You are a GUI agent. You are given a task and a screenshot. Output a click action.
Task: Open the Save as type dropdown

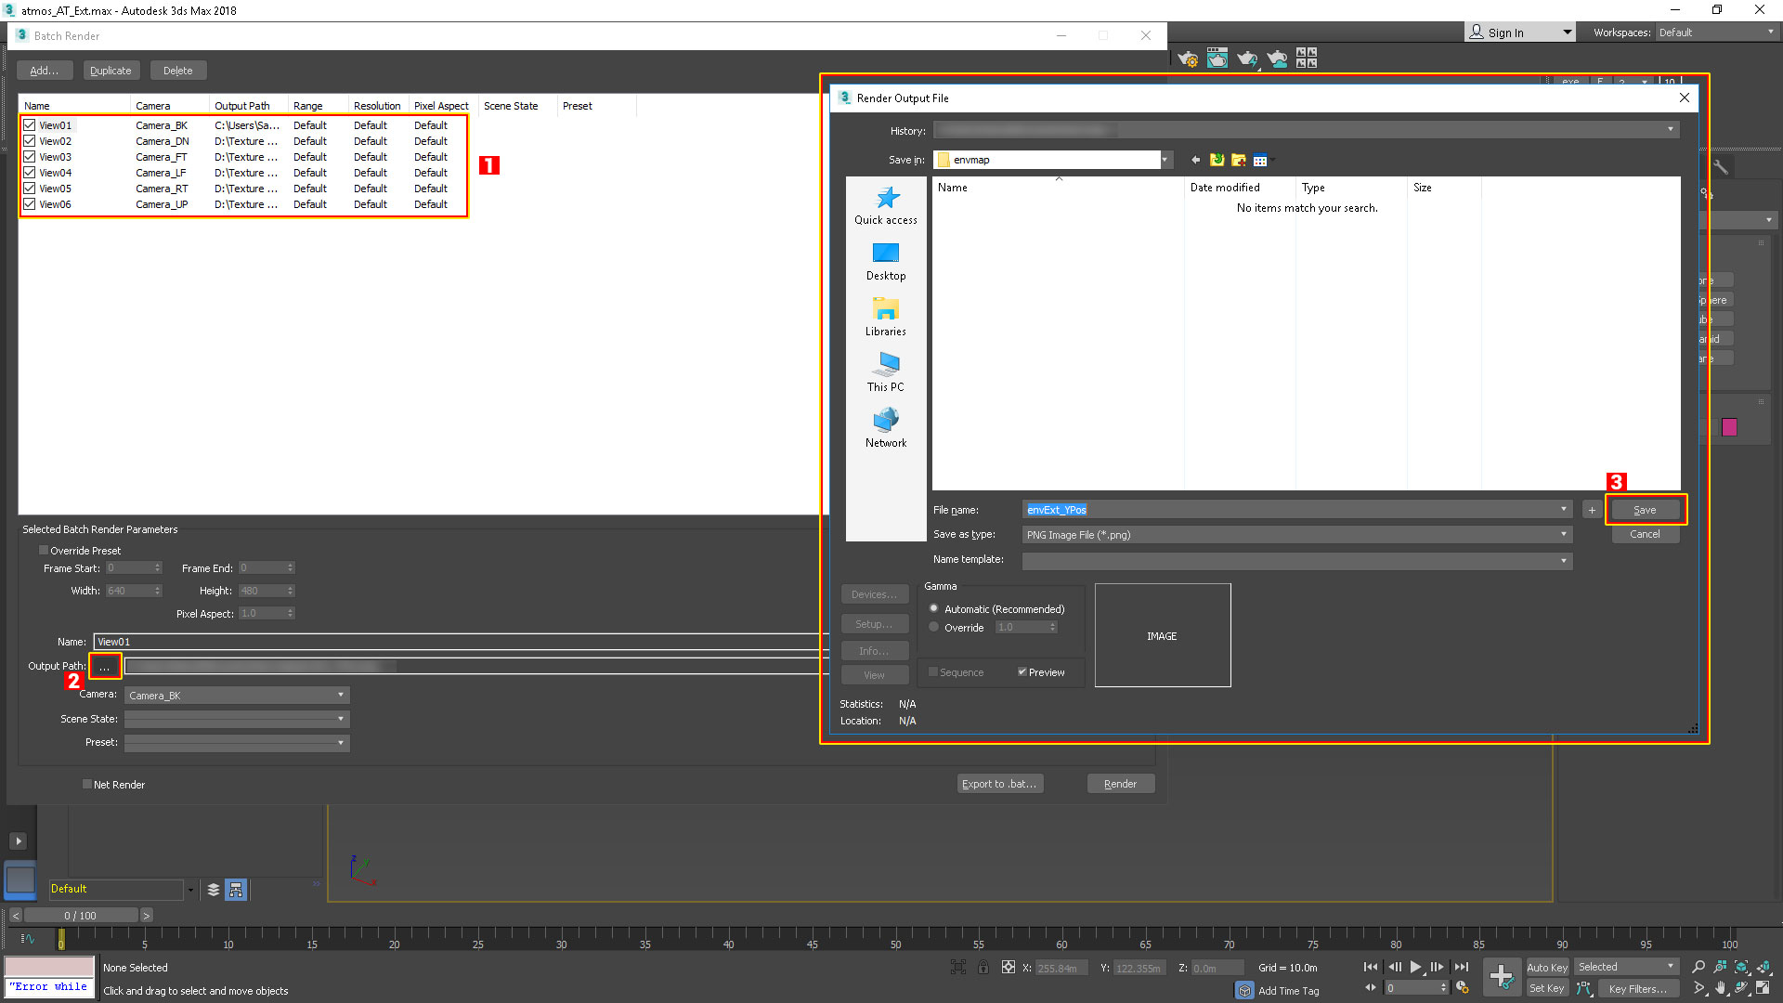tap(1564, 534)
